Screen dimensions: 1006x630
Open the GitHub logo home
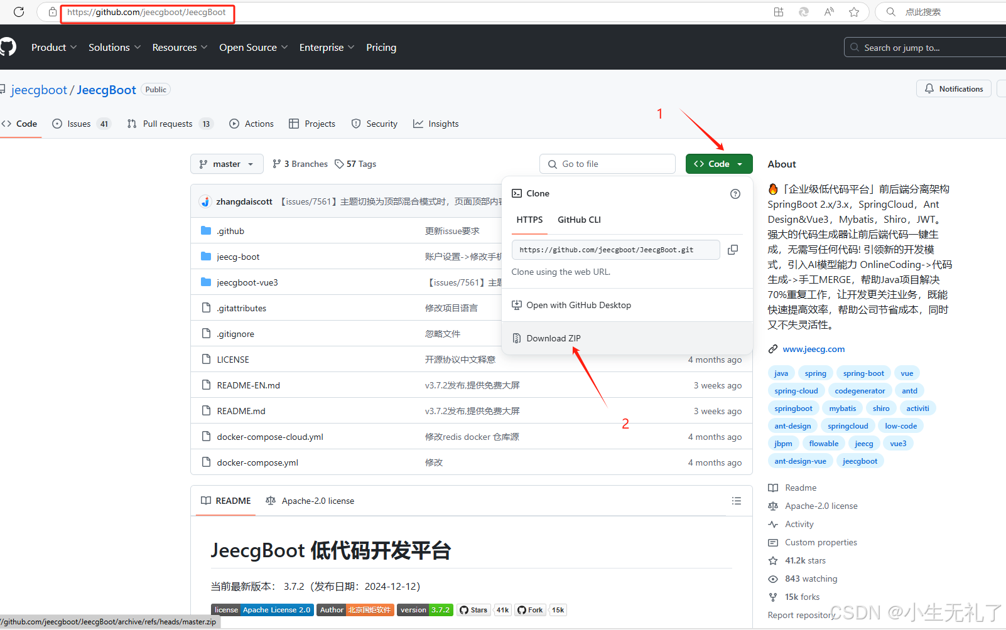(7, 47)
